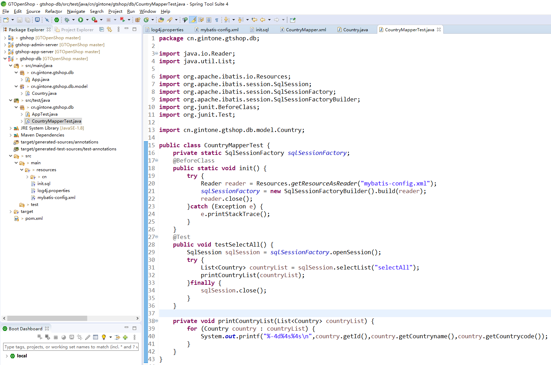Open dropdown arrow next to Run button
The image size is (551, 365).
point(87,20)
